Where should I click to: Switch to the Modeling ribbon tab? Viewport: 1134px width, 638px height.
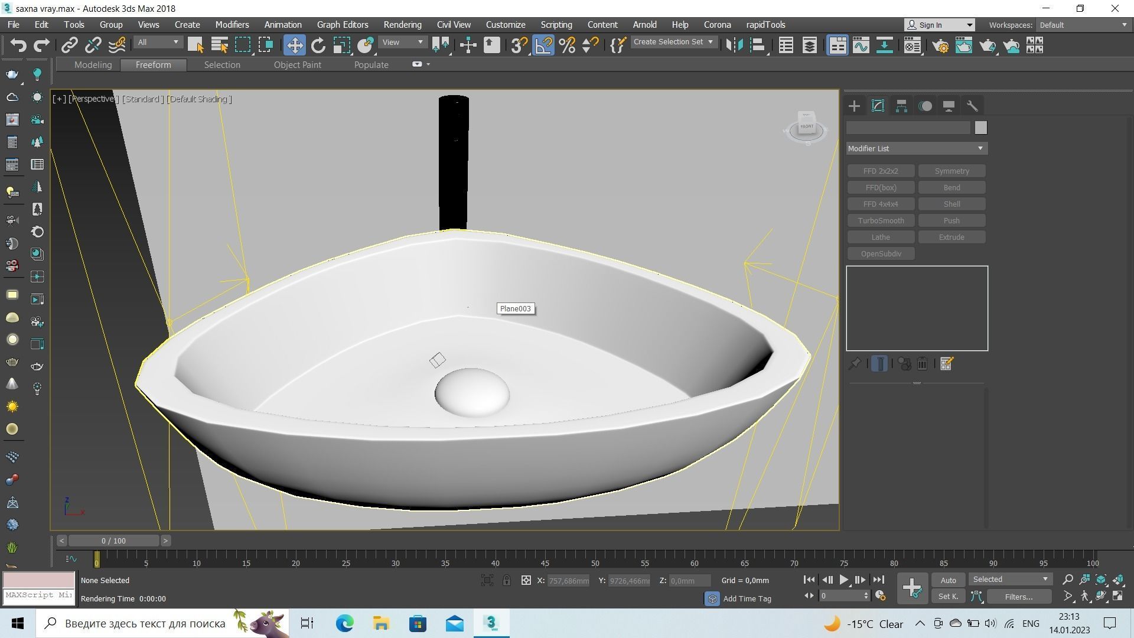pos(93,65)
